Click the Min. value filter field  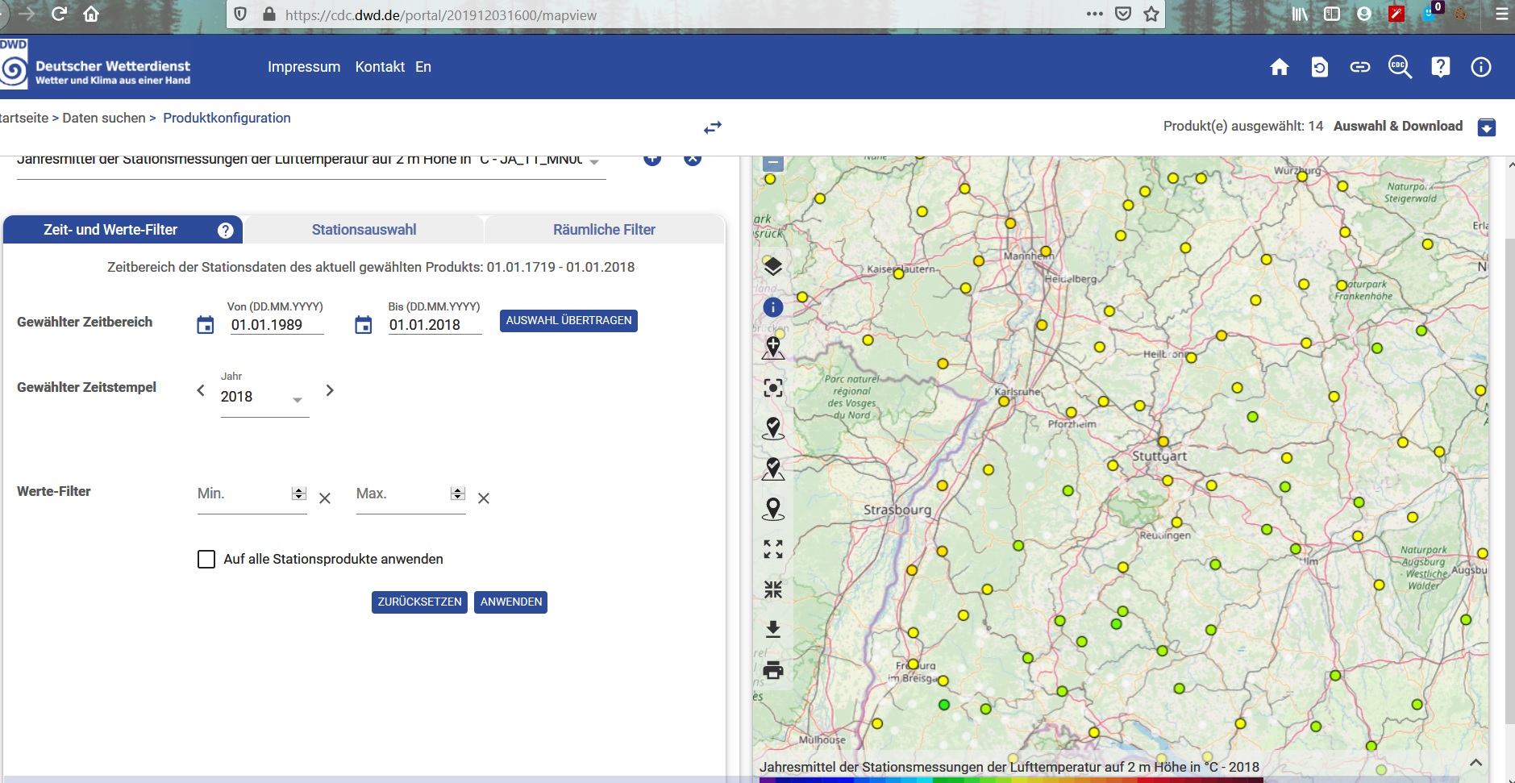point(242,494)
